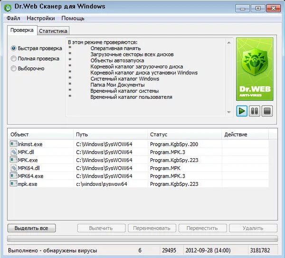This screenshot has height=258, width=285.
Task: Start the scan with the green play button
Action: tap(242, 111)
